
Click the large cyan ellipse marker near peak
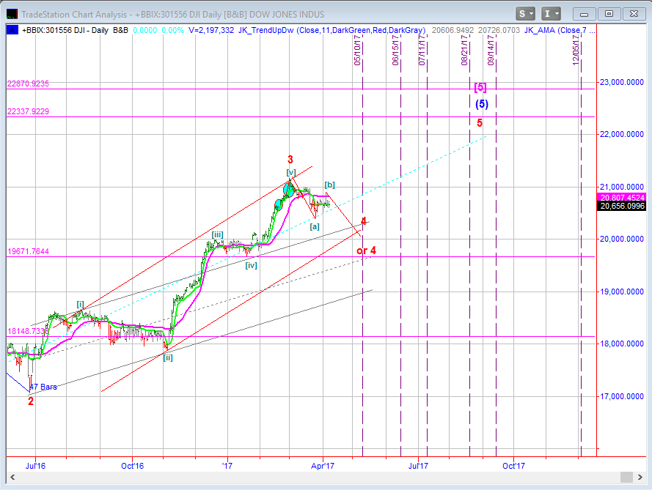click(x=289, y=190)
